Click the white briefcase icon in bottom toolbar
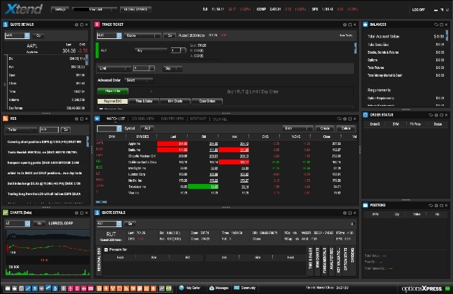Screen dimensions: 453x294 coord(8,288)
